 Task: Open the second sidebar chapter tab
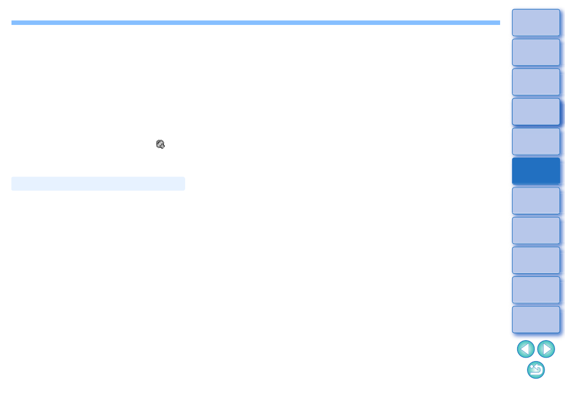point(536,52)
